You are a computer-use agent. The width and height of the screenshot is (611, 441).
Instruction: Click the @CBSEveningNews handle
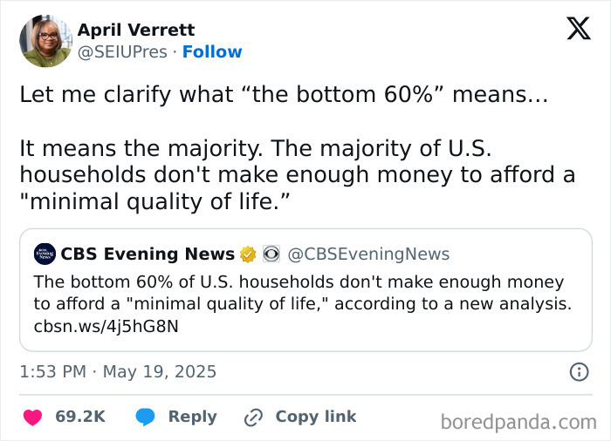(368, 254)
